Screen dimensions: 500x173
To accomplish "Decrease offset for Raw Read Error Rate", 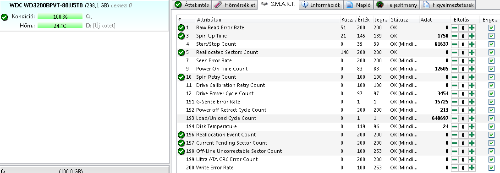I will pyautogui.click(x=455, y=28).
